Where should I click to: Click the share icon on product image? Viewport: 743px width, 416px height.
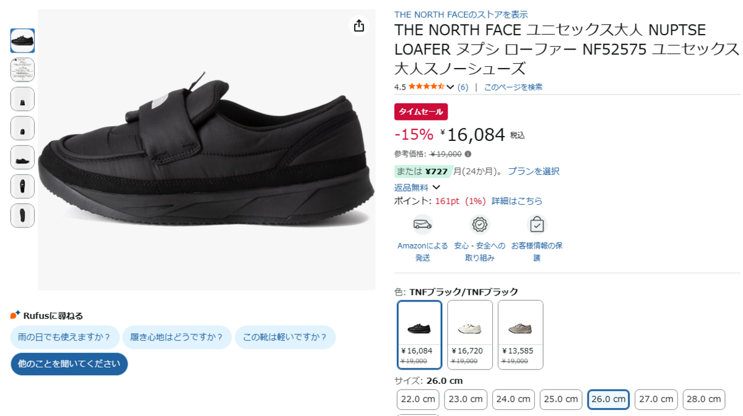tap(358, 25)
